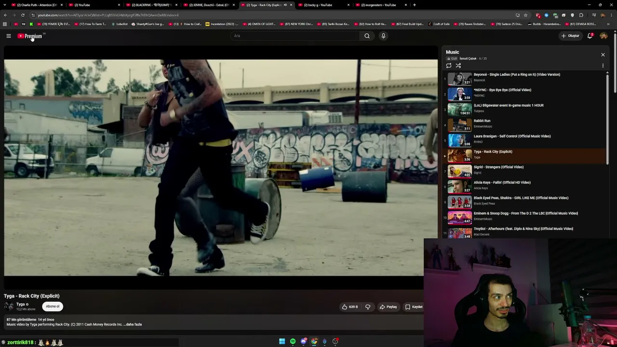Dislike the video with thumbs-down icon

click(x=368, y=307)
